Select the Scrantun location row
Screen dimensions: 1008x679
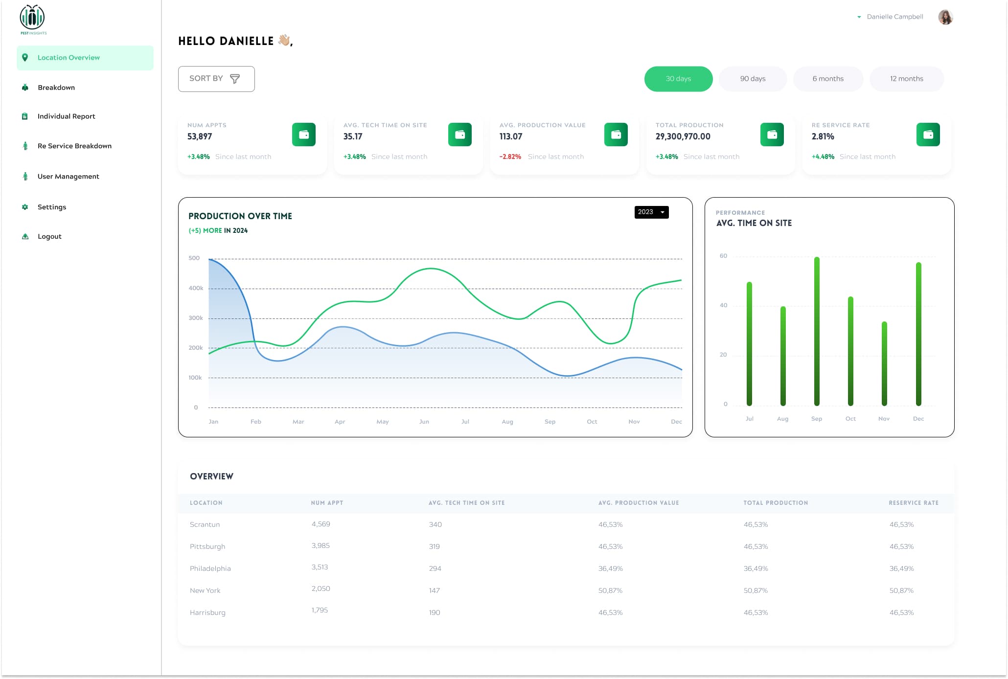(x=566, y=524)
